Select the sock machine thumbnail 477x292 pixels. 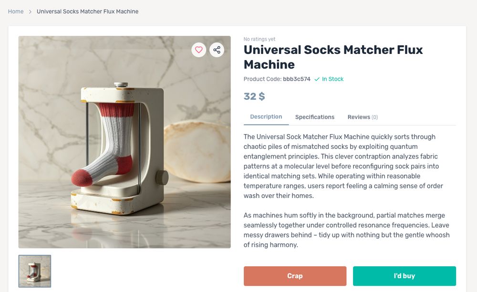tap(34, 271)
